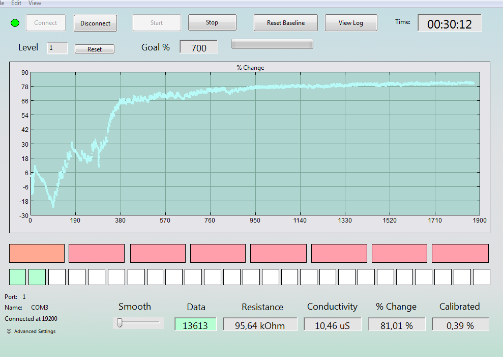Click the Connect button
The height and width of the screenshot is (357, 503).
click(46, 23)
